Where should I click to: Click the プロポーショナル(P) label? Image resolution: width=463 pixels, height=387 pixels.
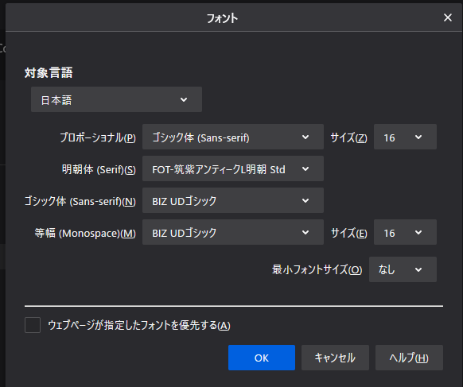pyautogui.click(x=98, y=137)
